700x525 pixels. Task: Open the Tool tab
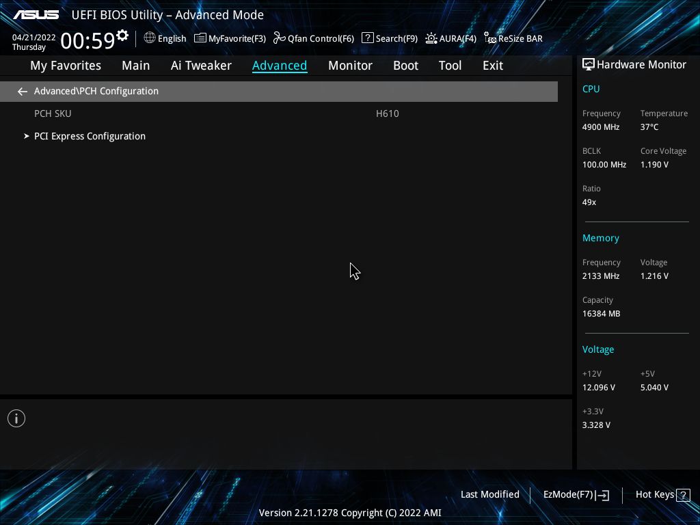click(450, 66)
